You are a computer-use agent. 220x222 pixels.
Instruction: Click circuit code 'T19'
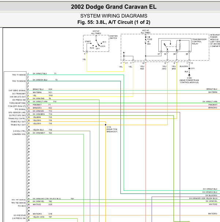click(51, 130)
